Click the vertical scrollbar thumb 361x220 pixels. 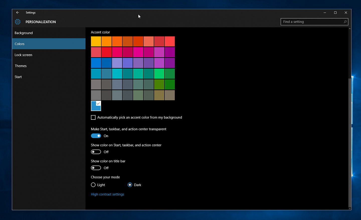[x=350, y=142]
